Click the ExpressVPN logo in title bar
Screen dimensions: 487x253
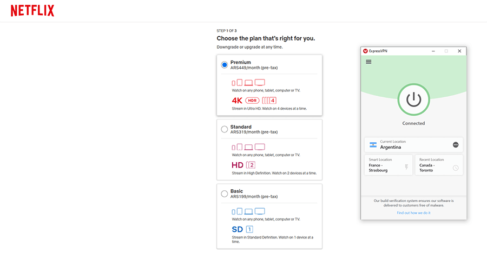pyautogui.click(x=365, y=51)
